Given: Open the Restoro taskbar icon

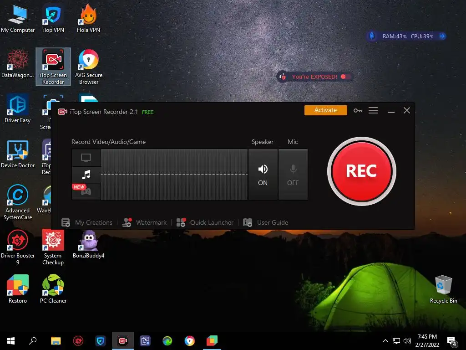Looking at the screenshot, I should [212, 341].
